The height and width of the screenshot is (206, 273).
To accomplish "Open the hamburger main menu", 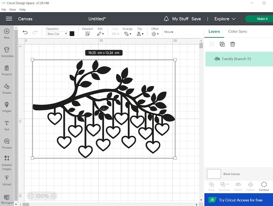I will point(9,19).
